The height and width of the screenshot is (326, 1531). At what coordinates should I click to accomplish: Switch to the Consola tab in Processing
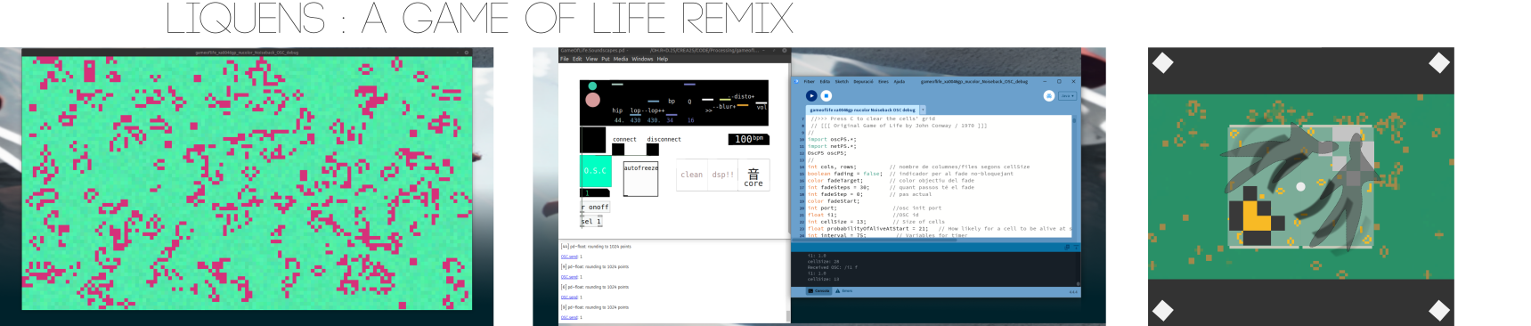point(819,290)
